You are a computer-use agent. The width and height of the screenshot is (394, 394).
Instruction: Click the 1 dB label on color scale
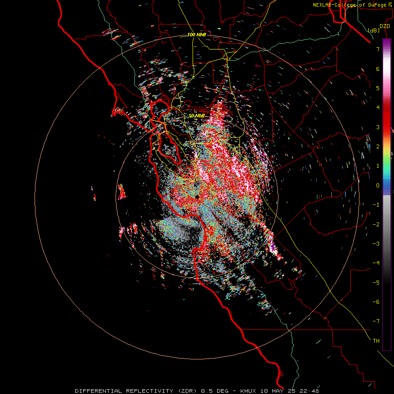[x=378, y=166]
